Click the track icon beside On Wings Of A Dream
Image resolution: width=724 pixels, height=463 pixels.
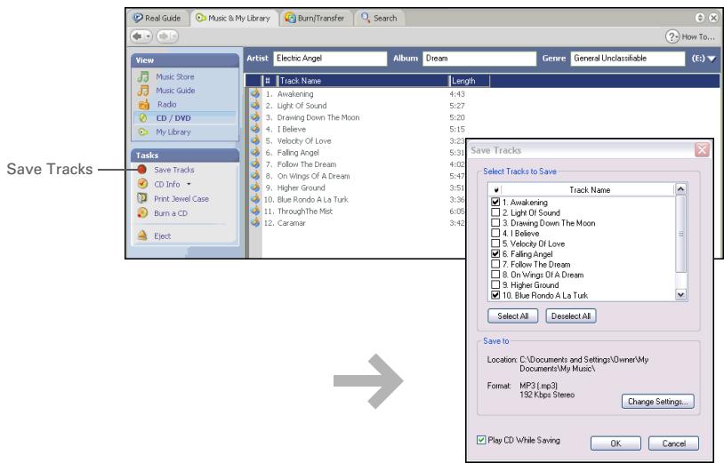(x=255, y=176)
